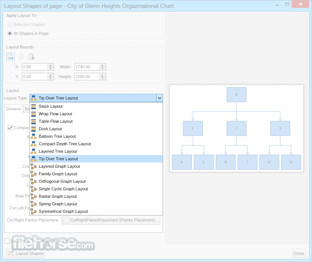Click the Height input field

pyautogui.click(x=87, y=77)
